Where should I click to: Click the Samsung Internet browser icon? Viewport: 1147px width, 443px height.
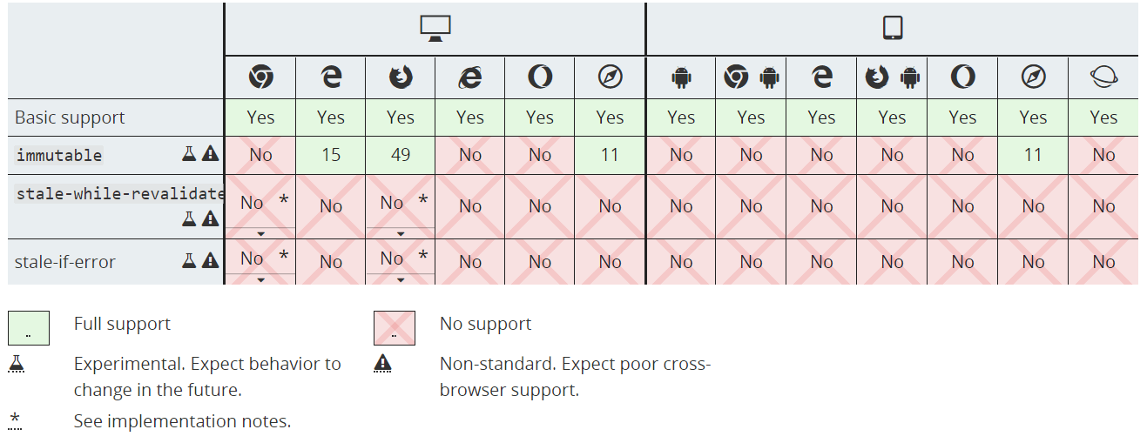tap(1103, 77)
